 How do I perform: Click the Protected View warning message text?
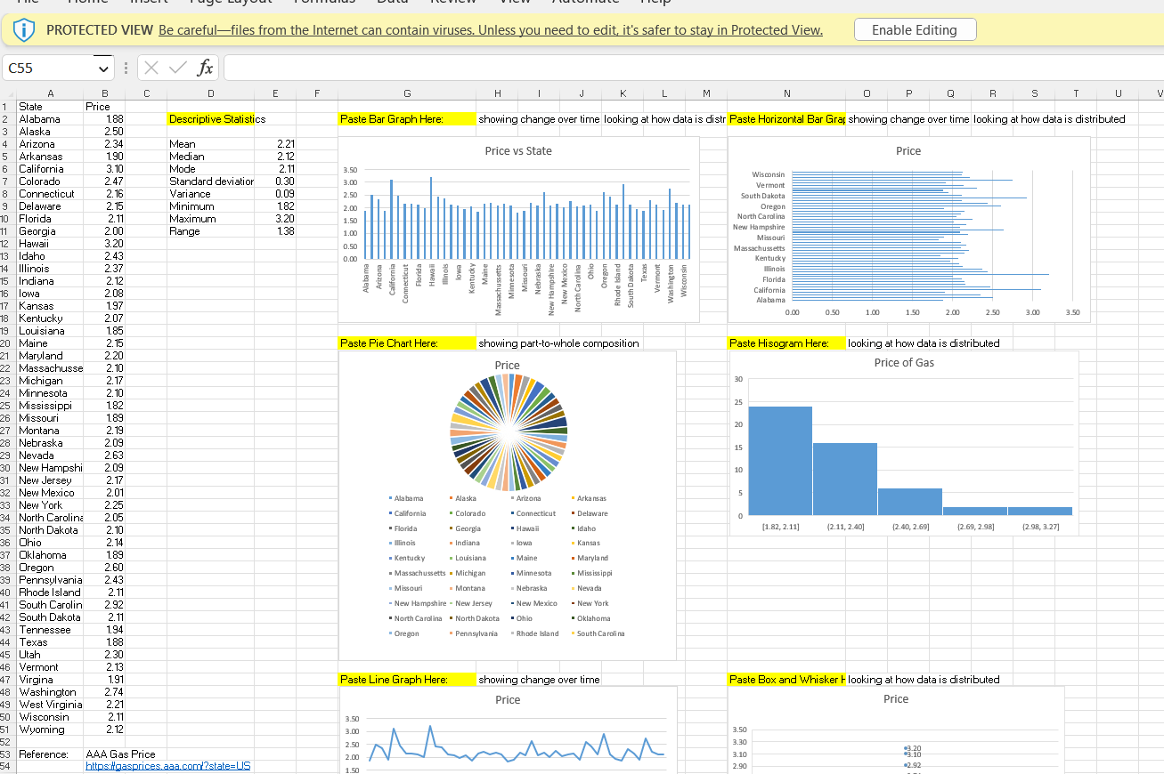click(491, 30)
